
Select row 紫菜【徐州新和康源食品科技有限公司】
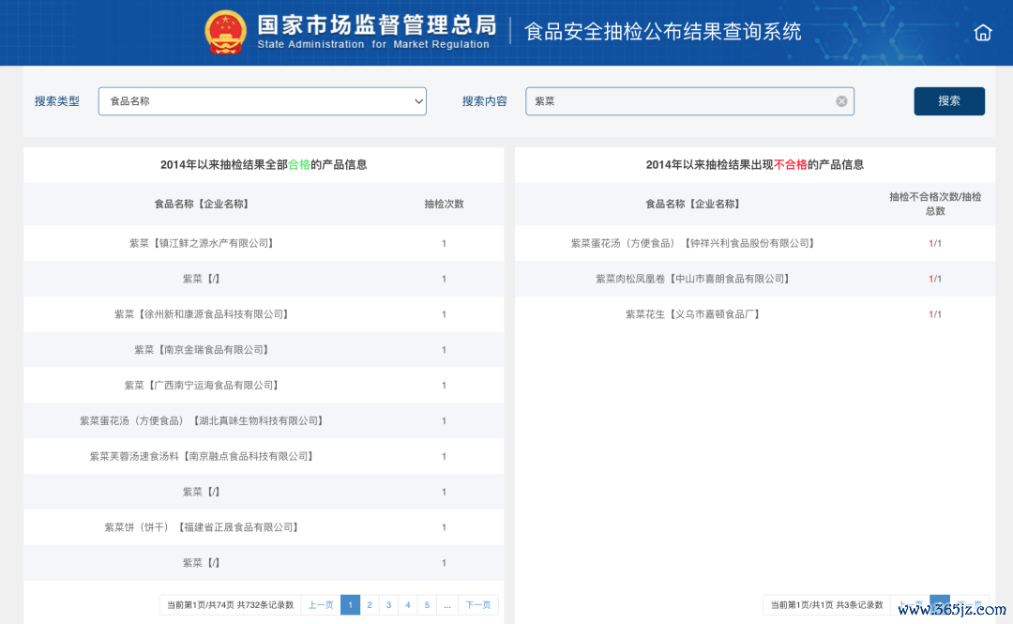[264, 314]
